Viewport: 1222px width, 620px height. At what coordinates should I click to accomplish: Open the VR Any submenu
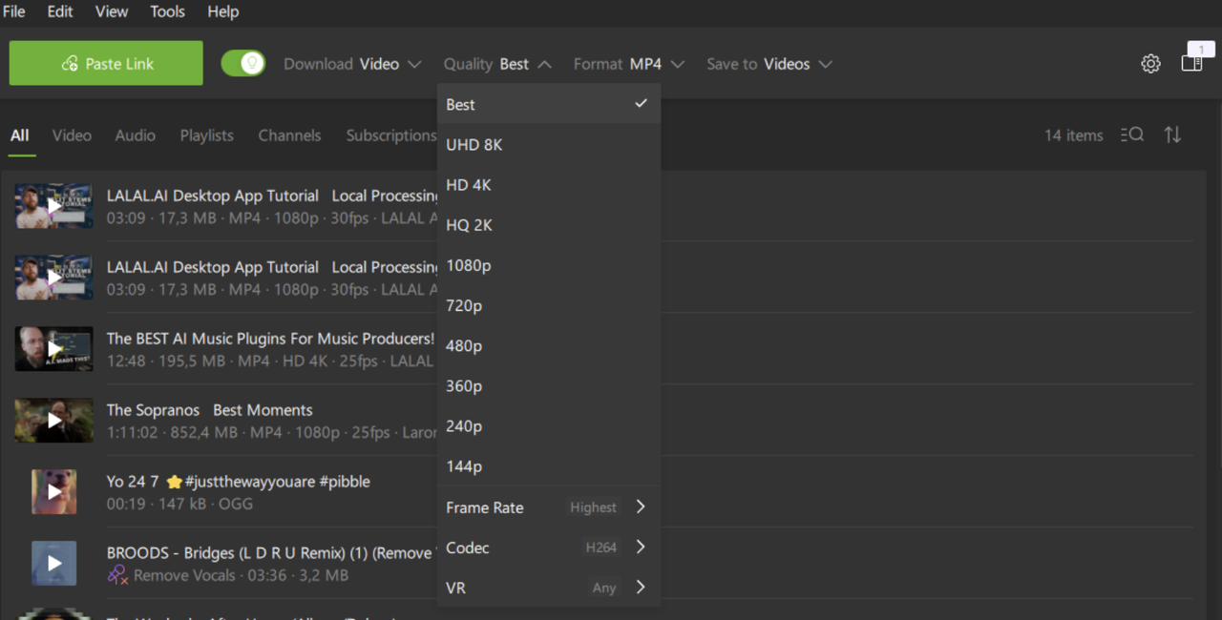tap(549, 588)
